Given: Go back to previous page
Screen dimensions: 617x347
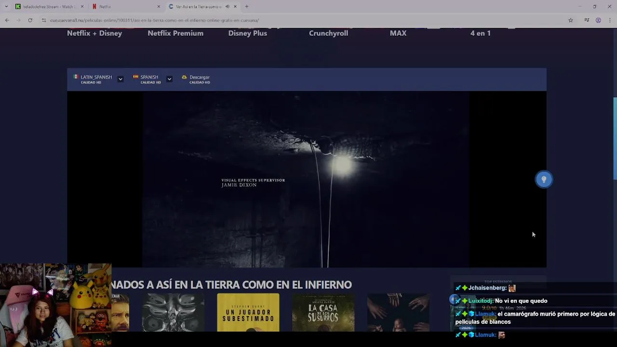Looking at the screenshot, I should coord(7,20).
